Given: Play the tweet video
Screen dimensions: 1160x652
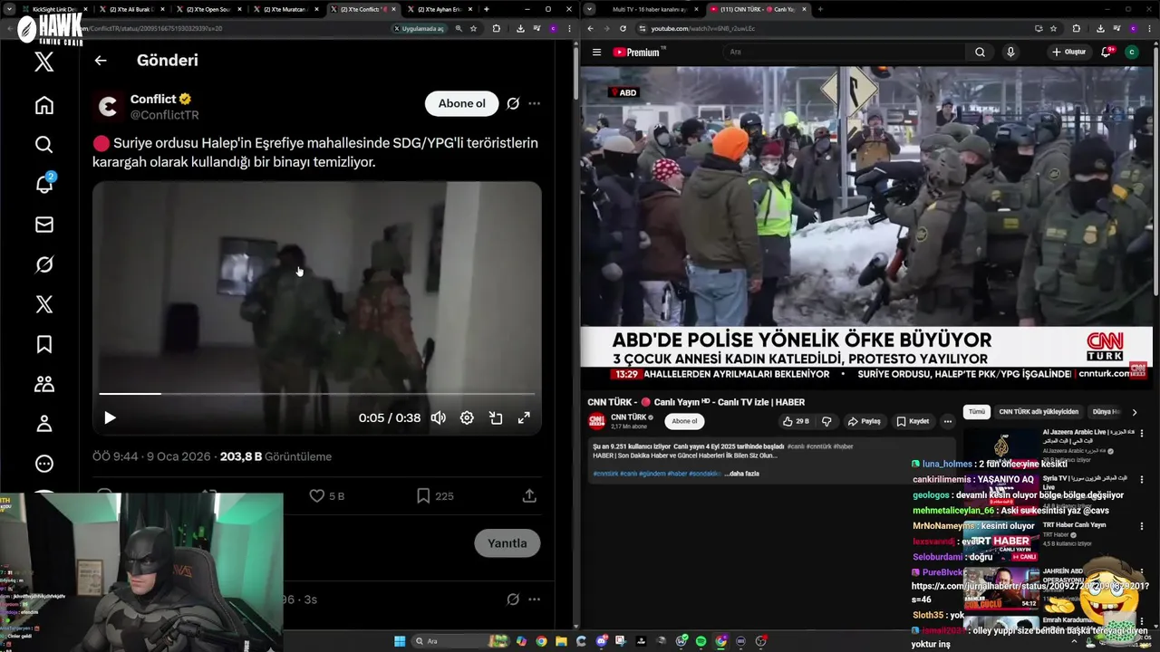Looking at the screenshot, I should pos(110,417).
